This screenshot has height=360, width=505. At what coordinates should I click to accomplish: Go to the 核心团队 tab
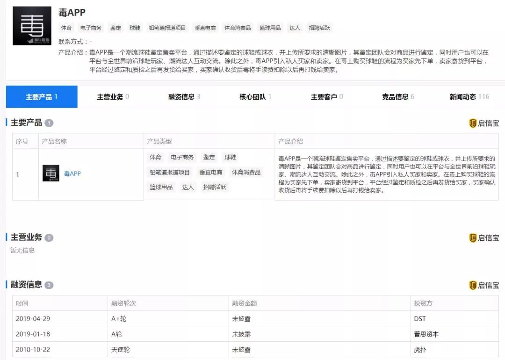[255, 97]
